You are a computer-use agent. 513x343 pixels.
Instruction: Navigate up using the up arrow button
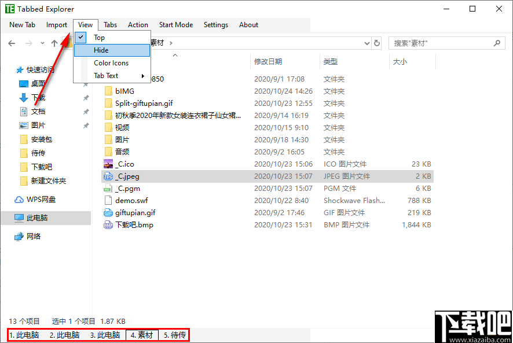(x=54, y=43)
